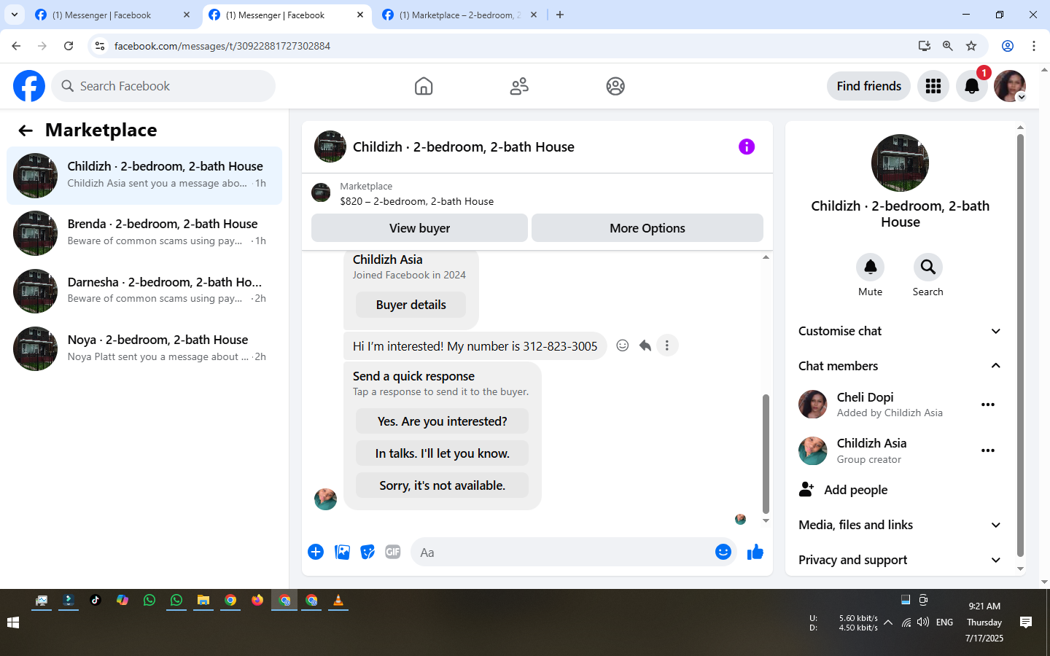This screenshot has height=656, width=1050.
Task: Click the Find friends button
Action: (869, 86)
